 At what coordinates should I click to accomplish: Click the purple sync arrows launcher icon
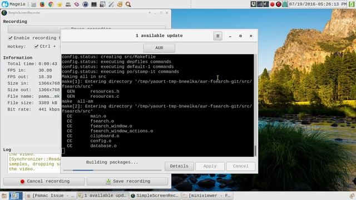click(77, 4)
